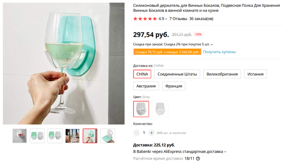This screenshot has width=285, height=164.
Task: Click the minus quantity button
Action: (137, 133)
